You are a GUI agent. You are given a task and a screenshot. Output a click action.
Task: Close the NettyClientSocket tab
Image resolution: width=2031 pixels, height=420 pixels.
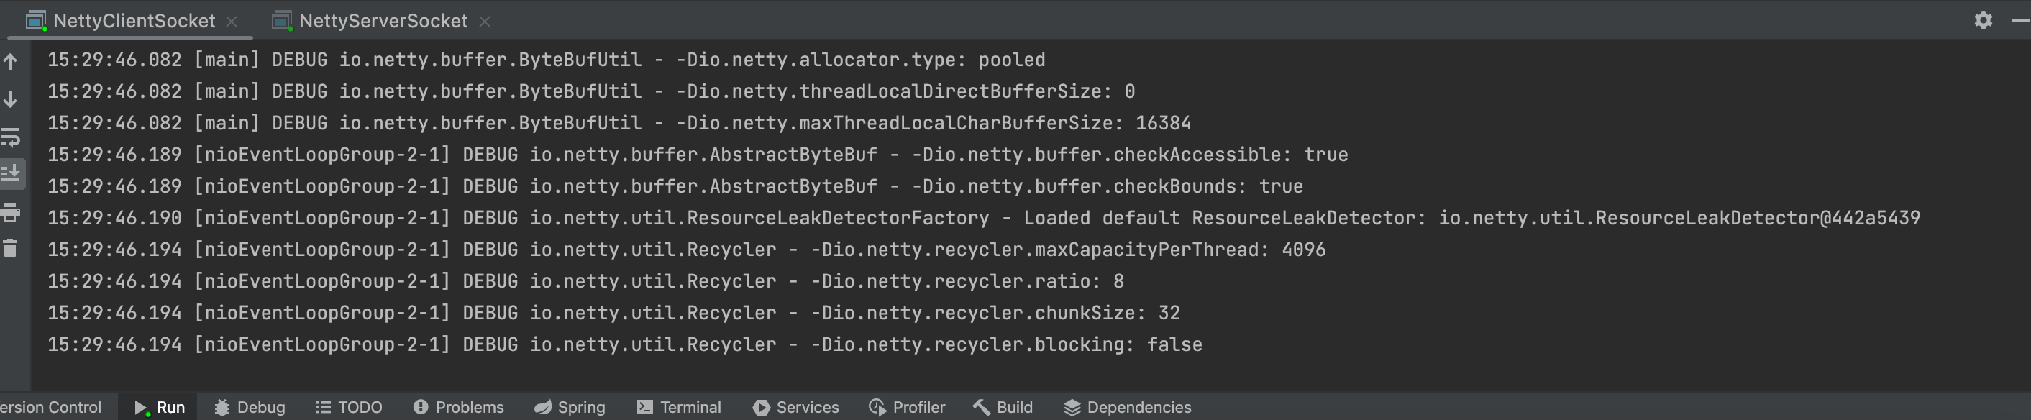(232, 22)
